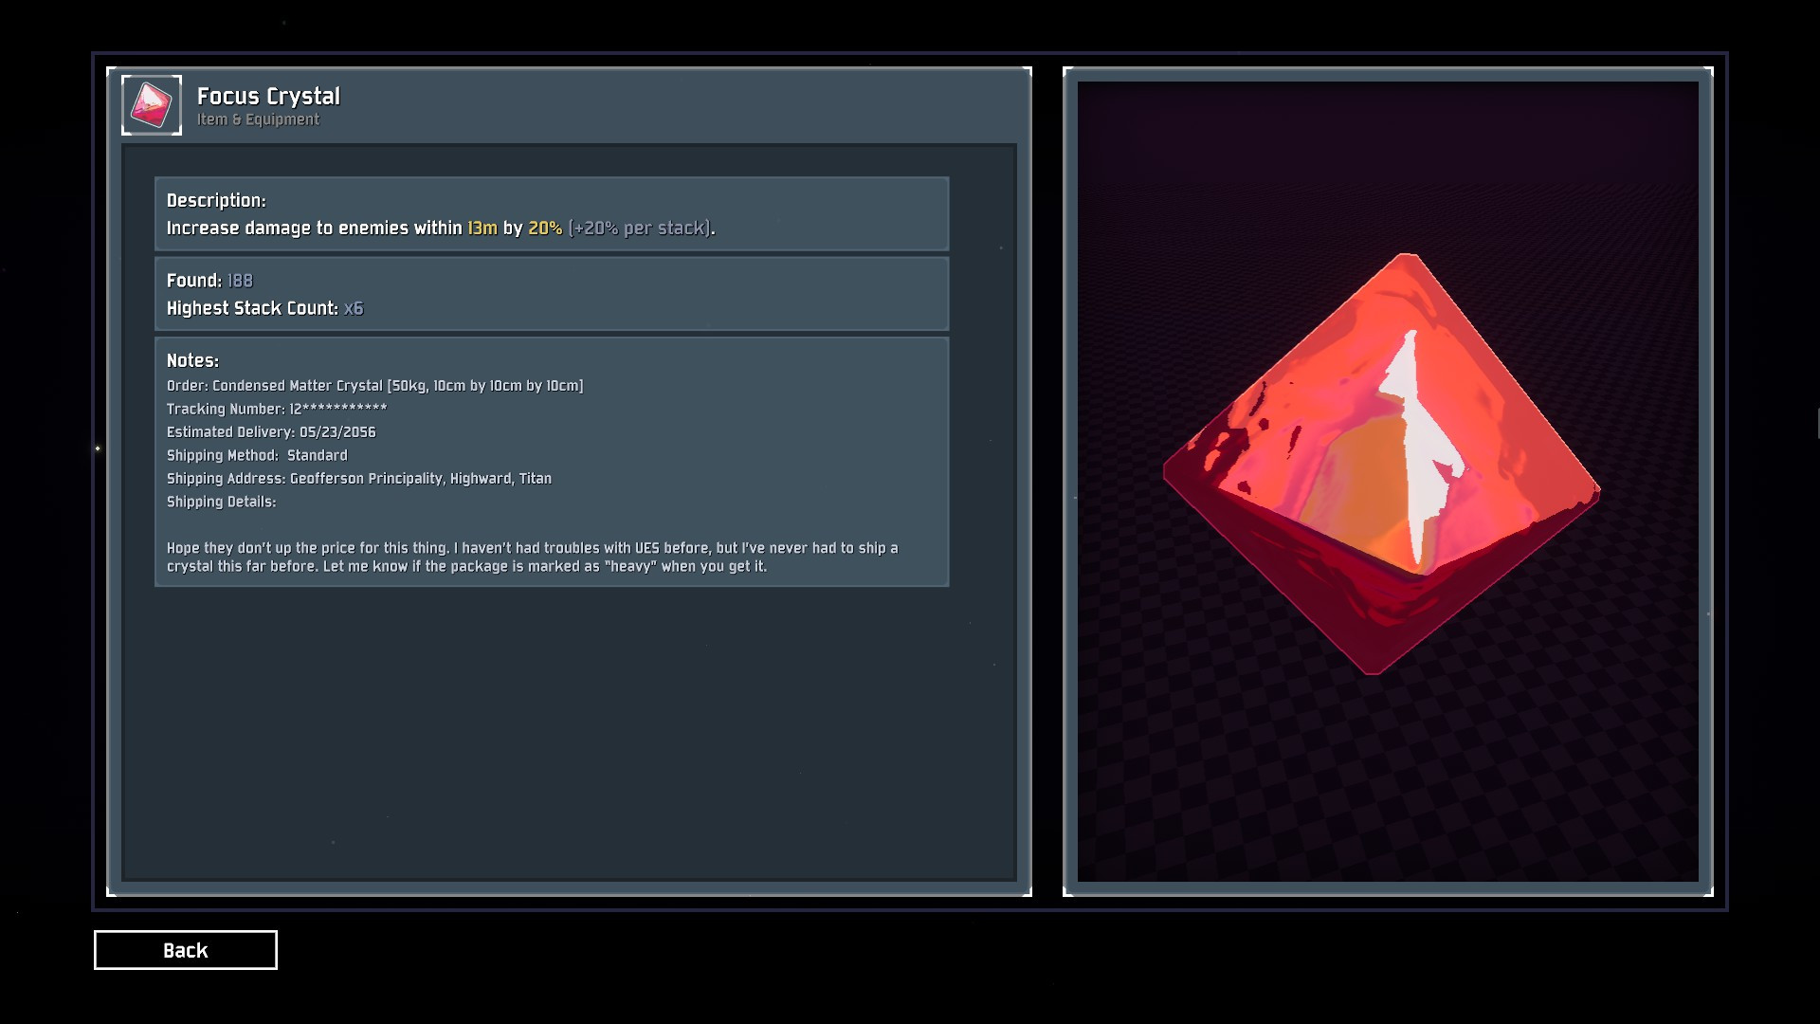Click the Shipping Details label
This screenshot has height=1024, width=1820.
pos(221,502)
